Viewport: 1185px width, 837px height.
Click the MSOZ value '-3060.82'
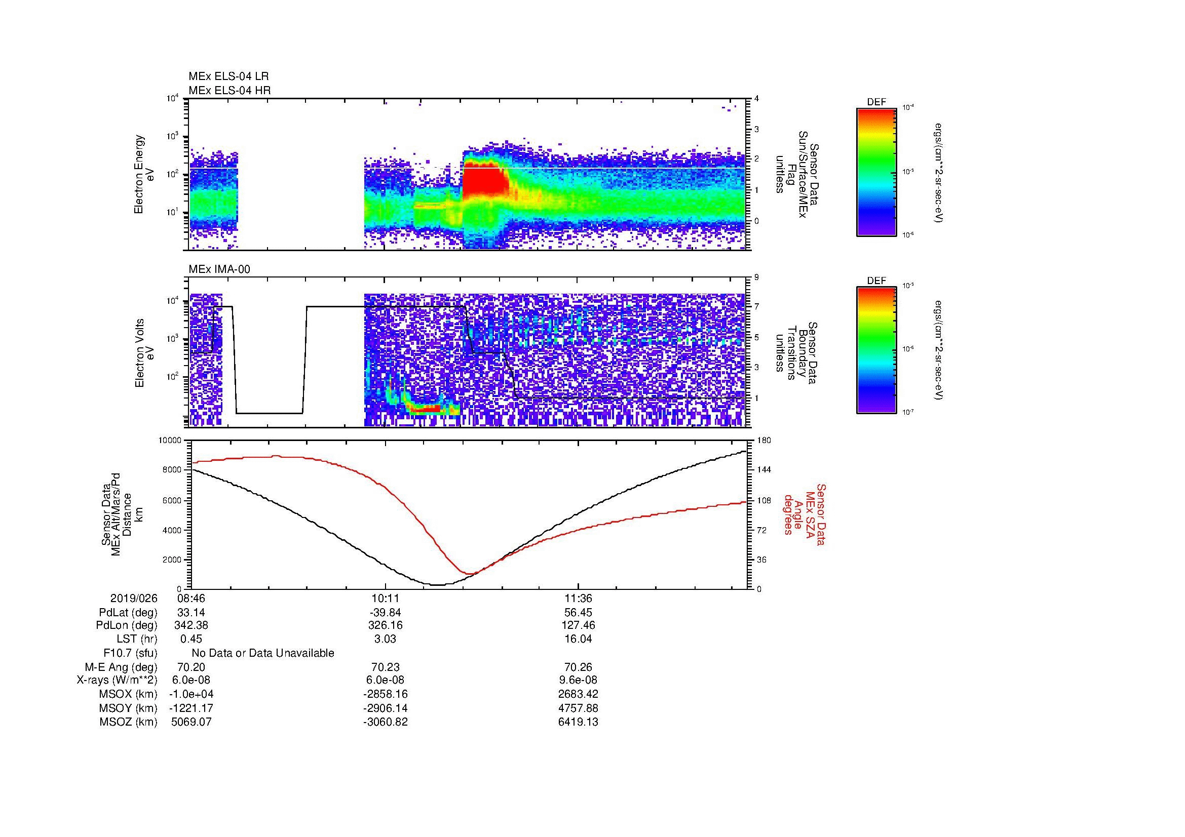385,722
